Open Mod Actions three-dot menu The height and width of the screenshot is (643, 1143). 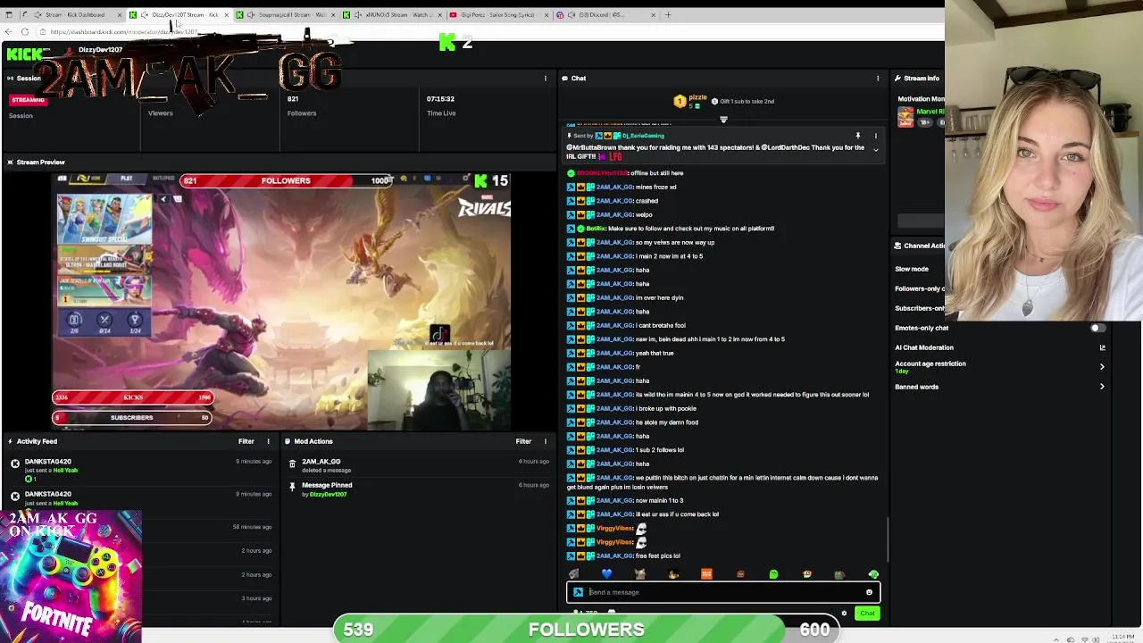tap(546, 441)
